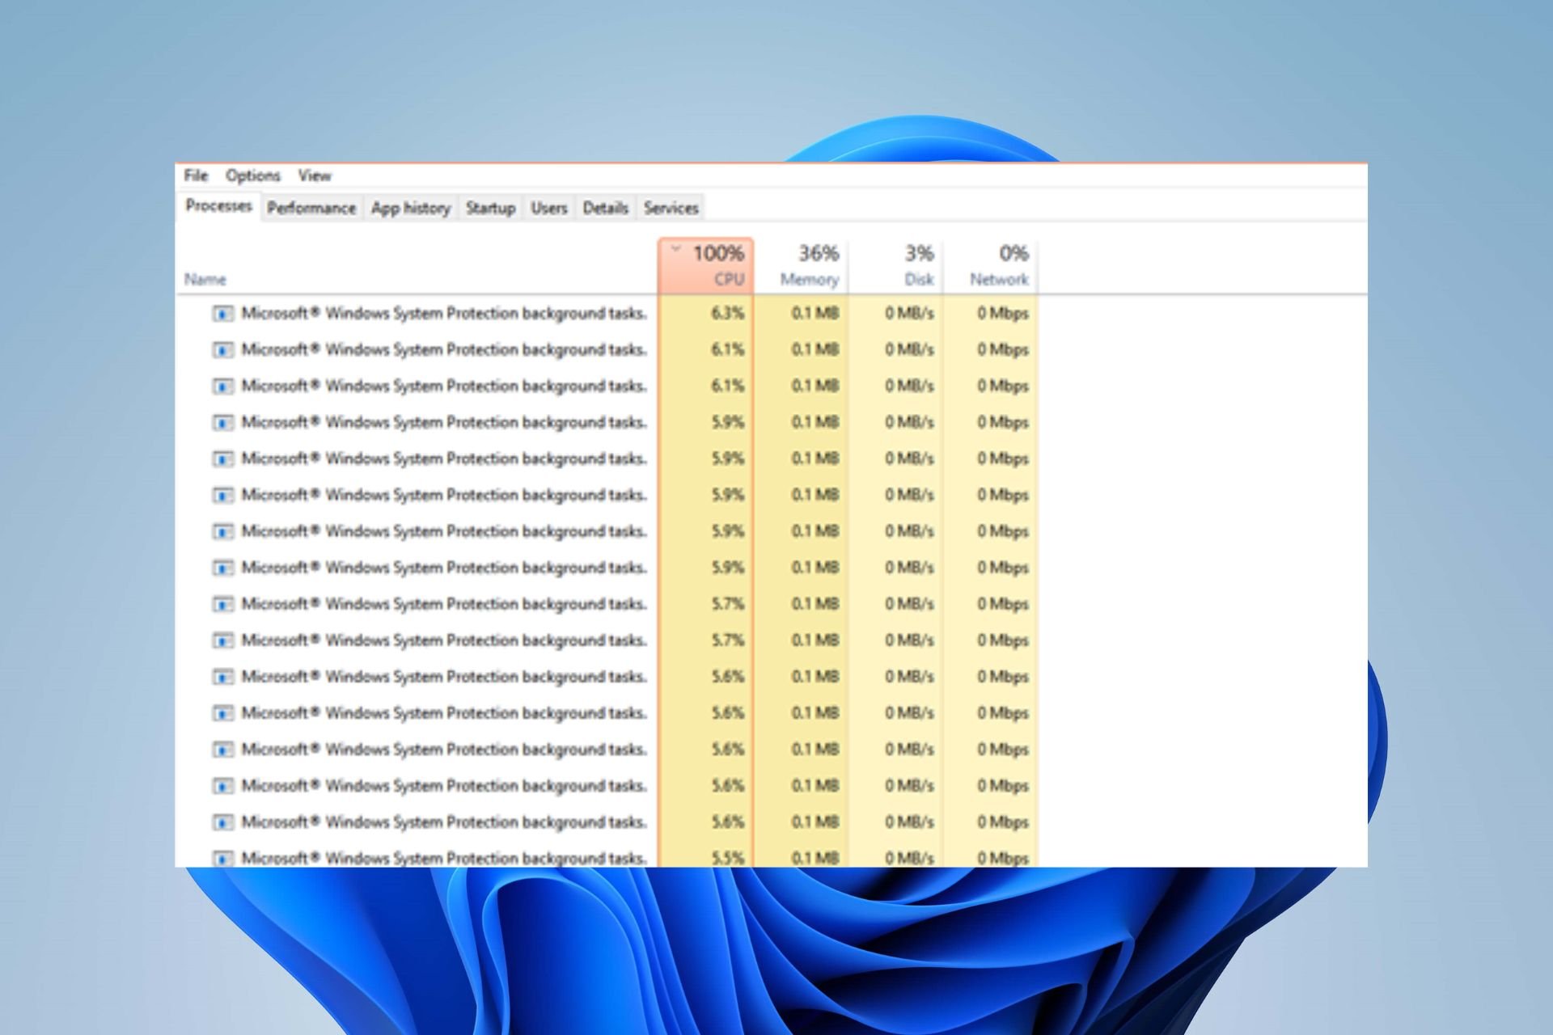Click the 0 Mbps network cell in the 6.3% row
1553x1035 pixels.
[x=991, y=314]
